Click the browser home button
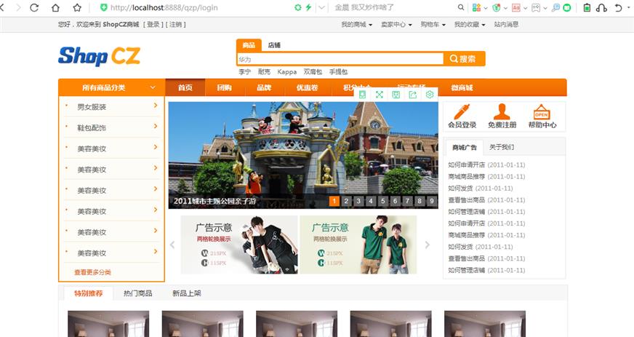 click(x=55, y=7)
